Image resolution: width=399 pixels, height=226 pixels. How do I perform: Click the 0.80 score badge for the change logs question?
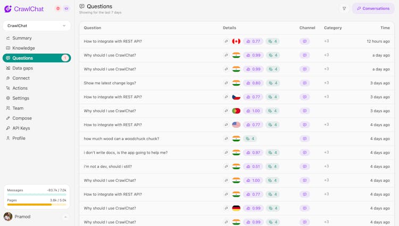(253, 83)
